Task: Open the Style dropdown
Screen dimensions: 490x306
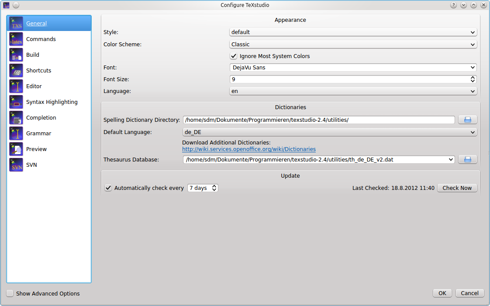Action: (x=353, y=32)
